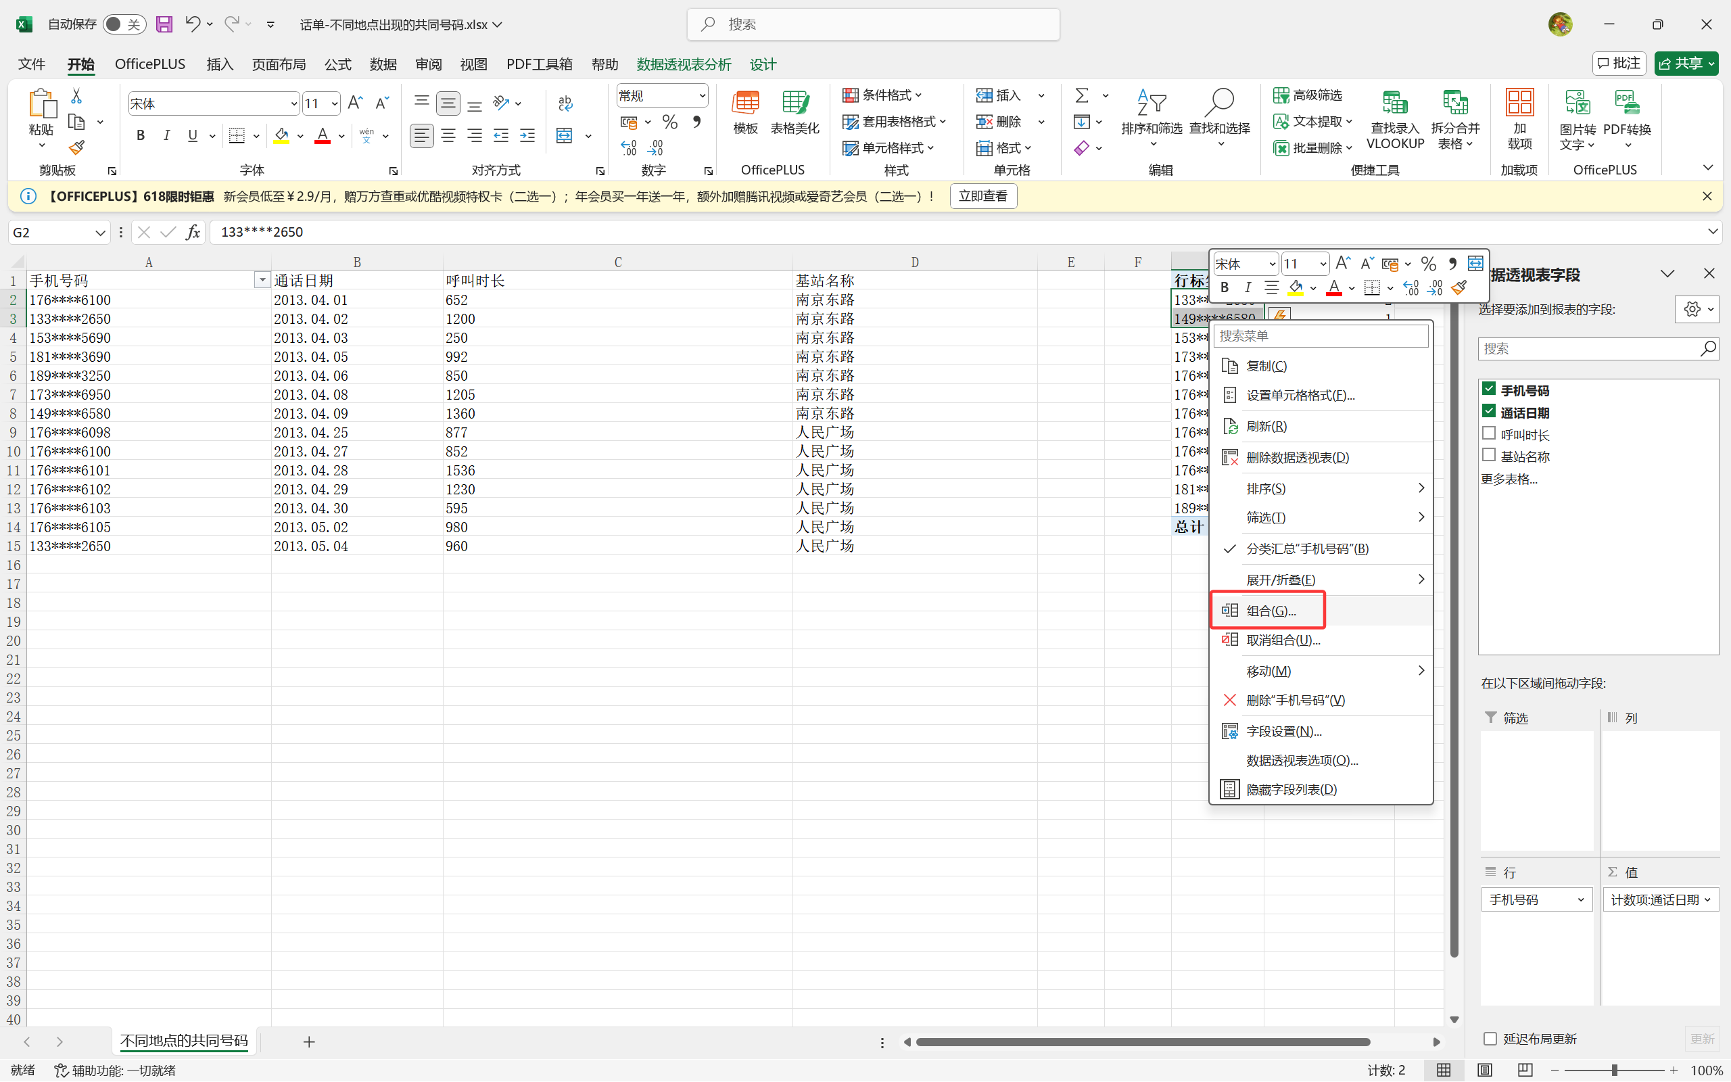Screen dimensions: 1731x1082
Task: Click the 共享 share button
Action: click(x=1680, y=64)
